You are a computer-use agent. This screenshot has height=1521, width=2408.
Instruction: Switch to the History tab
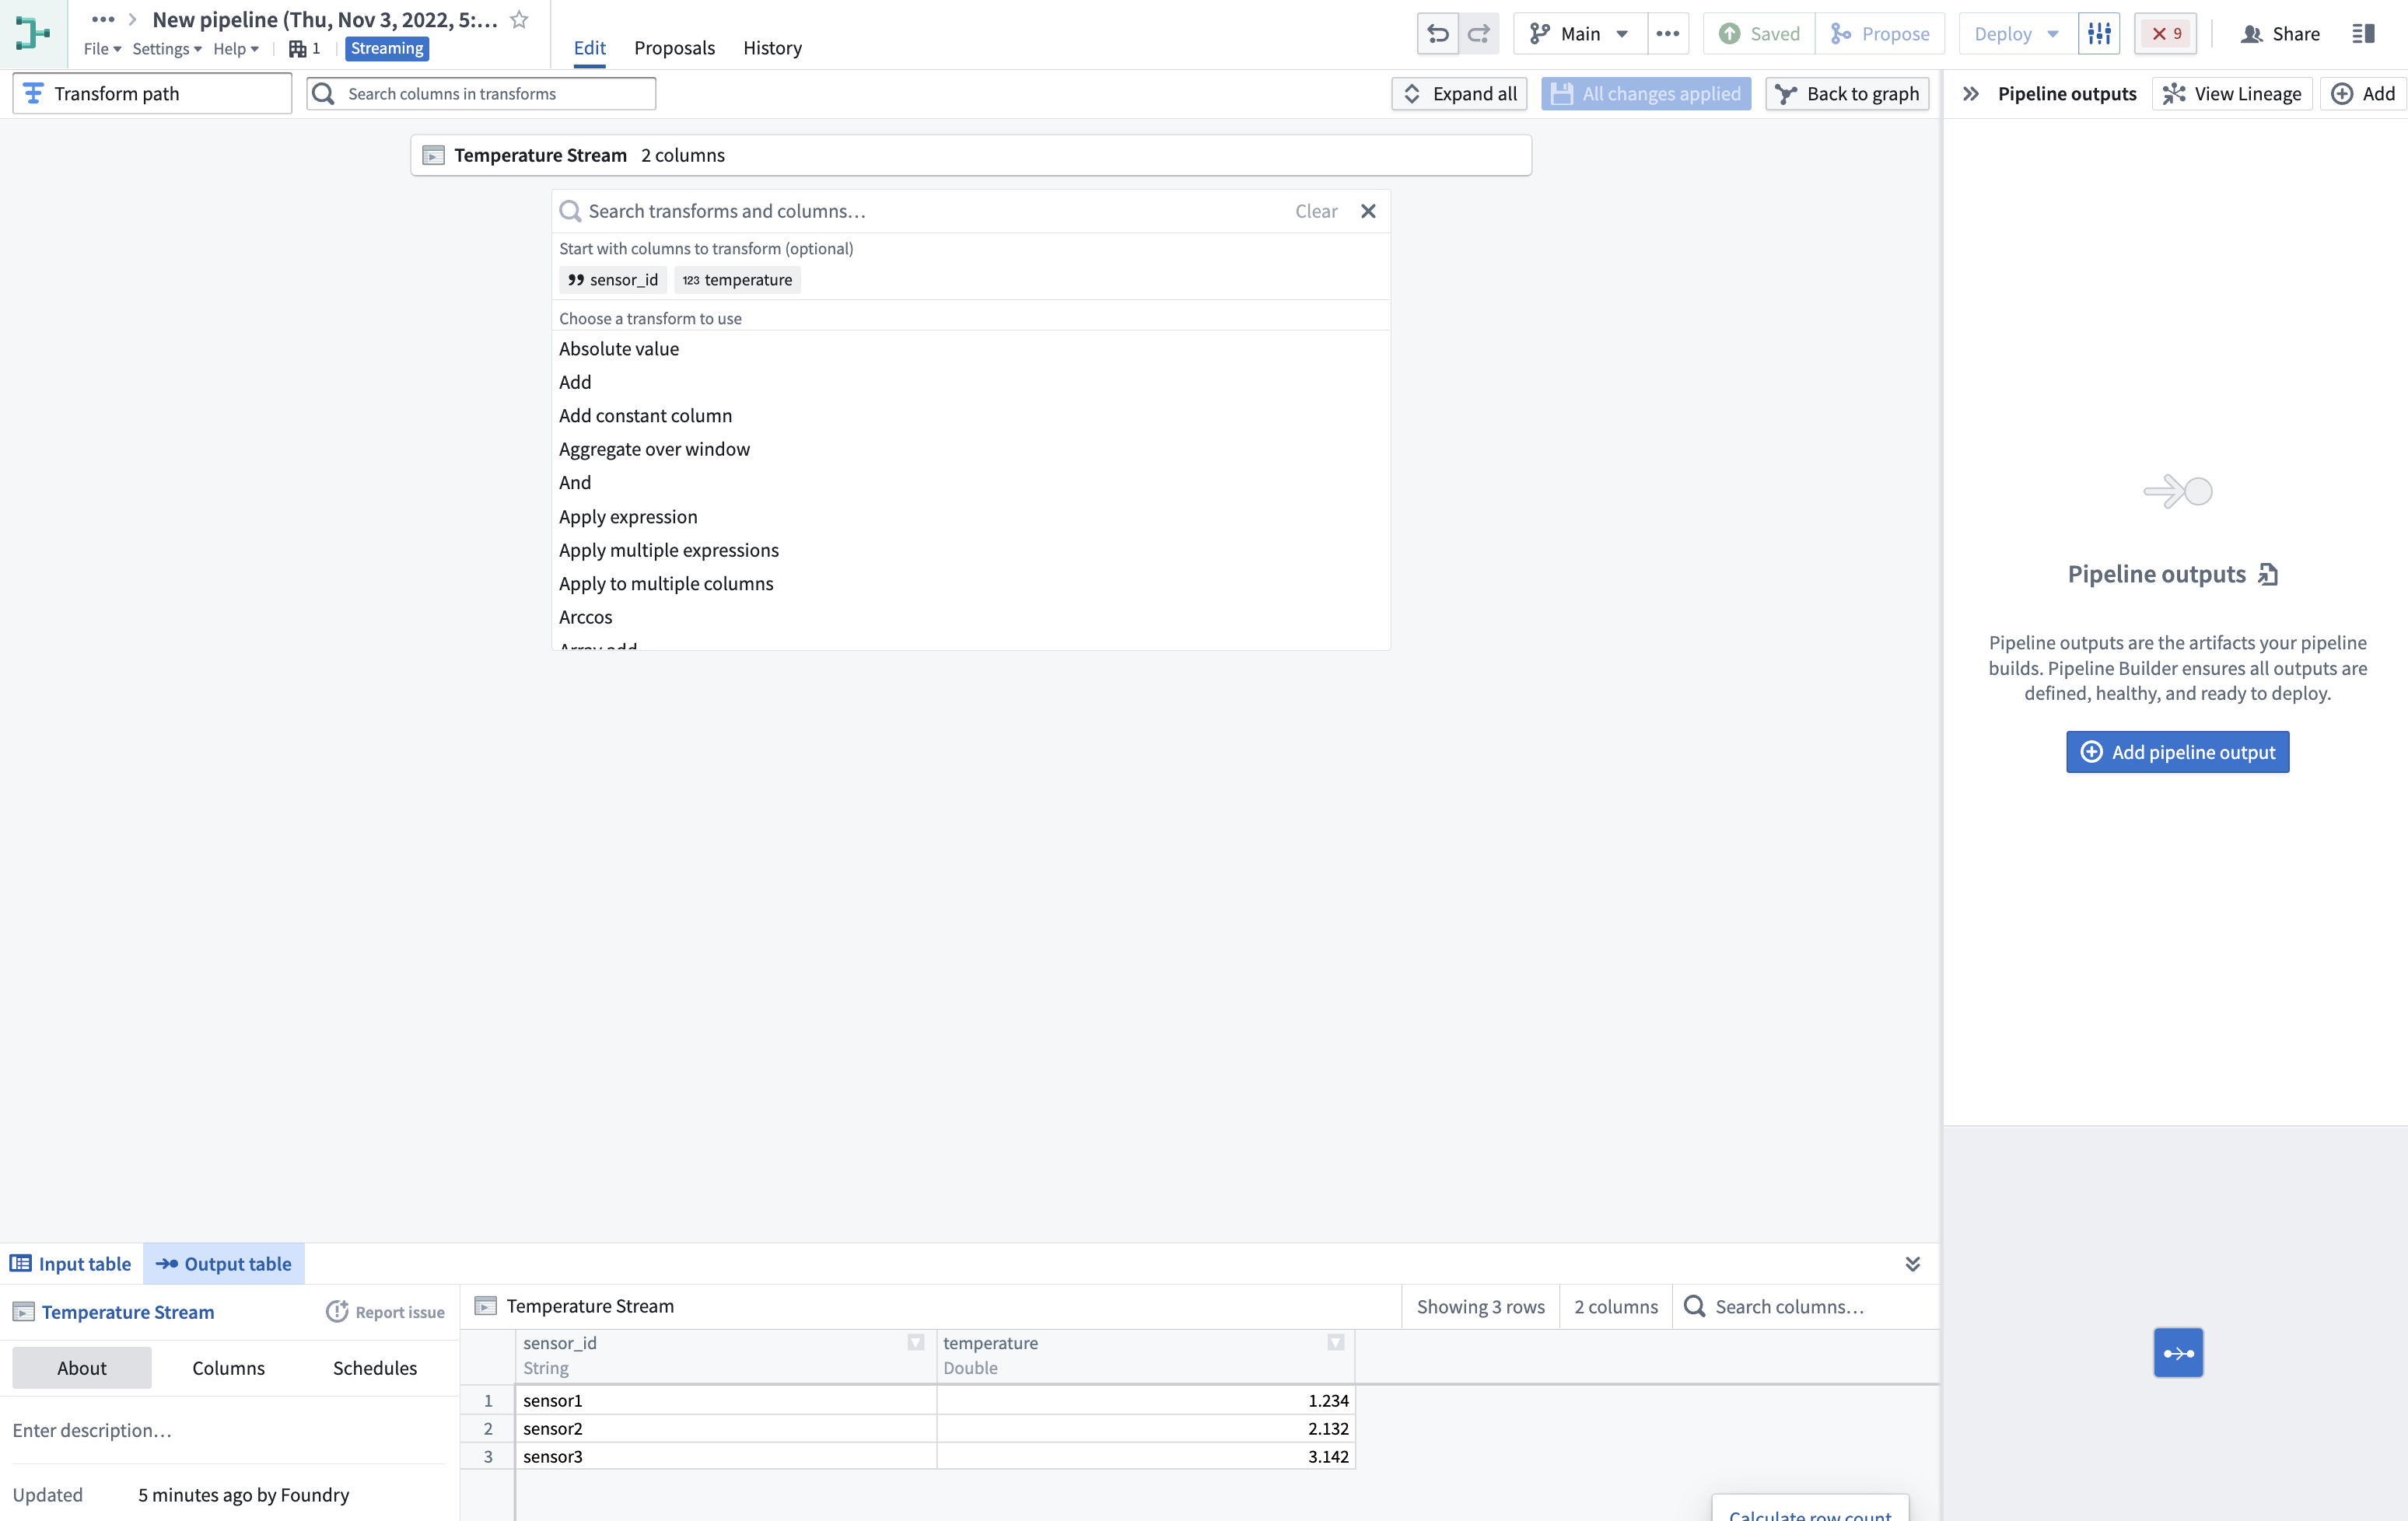tap(771, 47)
